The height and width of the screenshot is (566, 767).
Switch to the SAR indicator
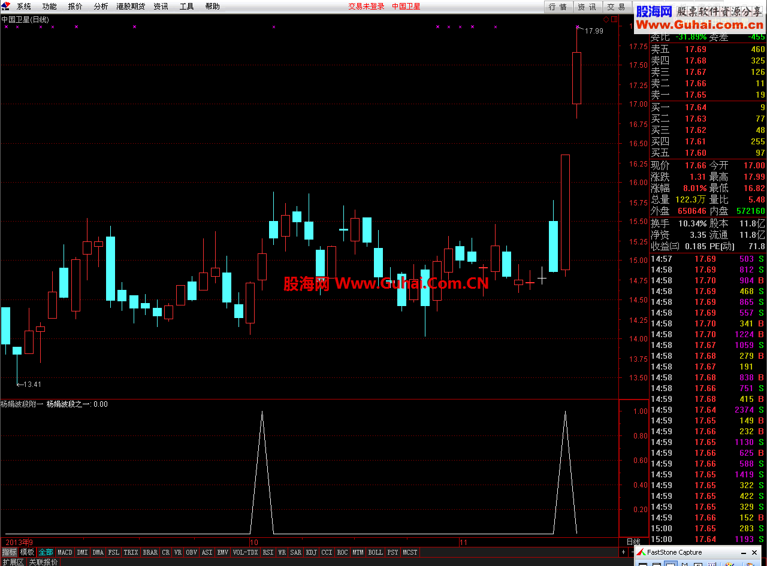pyautogui.click(x=296, y=552)
